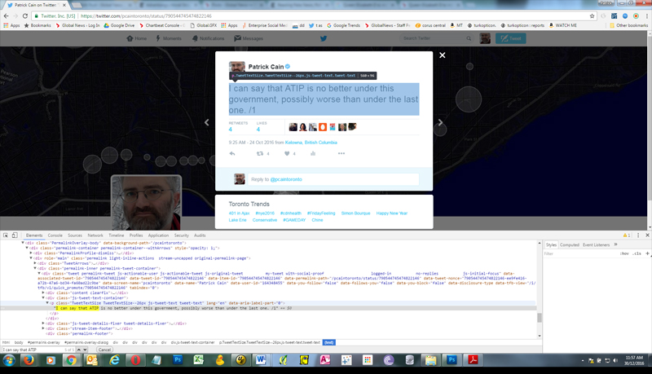Toggle DevTools device toolbar icon
The image size is (652, 374).
pyautogui.click(x=15, y=235)
